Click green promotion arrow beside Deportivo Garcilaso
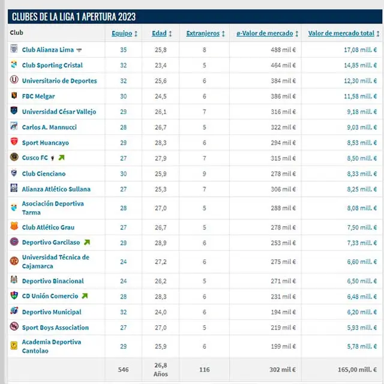The height and width of the screenshot is (384, 384). pos(86,242)
